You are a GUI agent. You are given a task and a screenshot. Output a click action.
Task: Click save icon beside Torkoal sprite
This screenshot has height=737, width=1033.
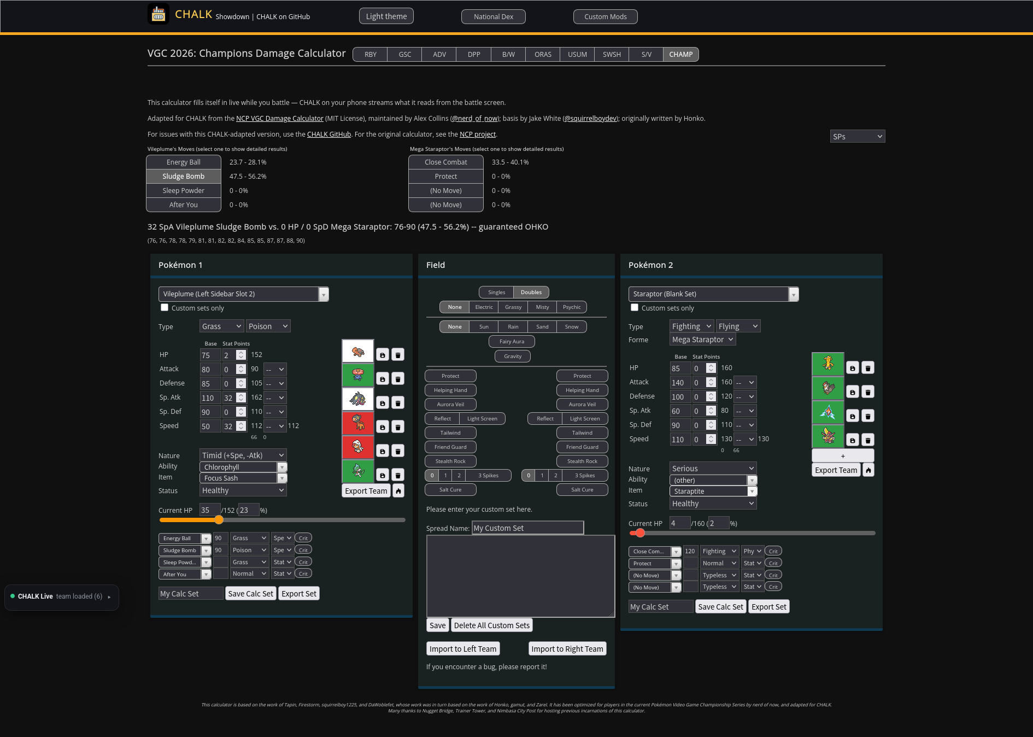point(383,355)
